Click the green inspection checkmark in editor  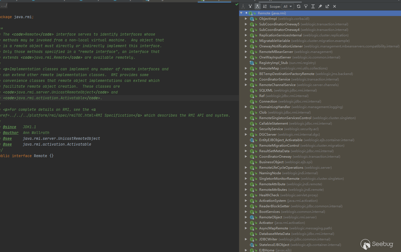[x=237, y=4]
